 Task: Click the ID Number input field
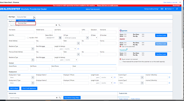(x=108, y=38)
